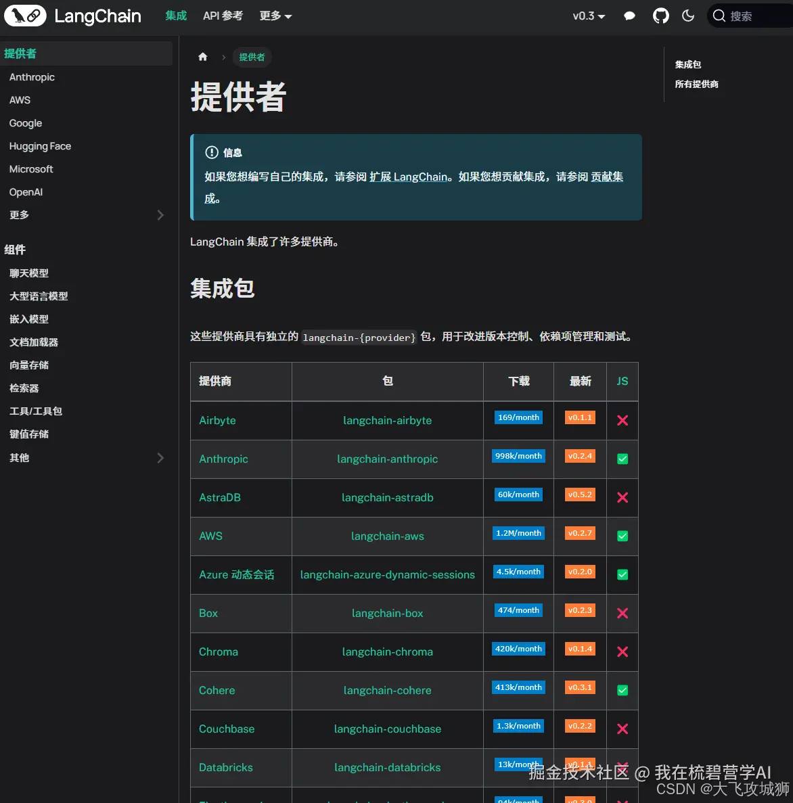Image resolution: width=793 pixels, height=803 pixels.
Task: Jump to 集成包 in table of contents
Action: [x=688, y=64]
